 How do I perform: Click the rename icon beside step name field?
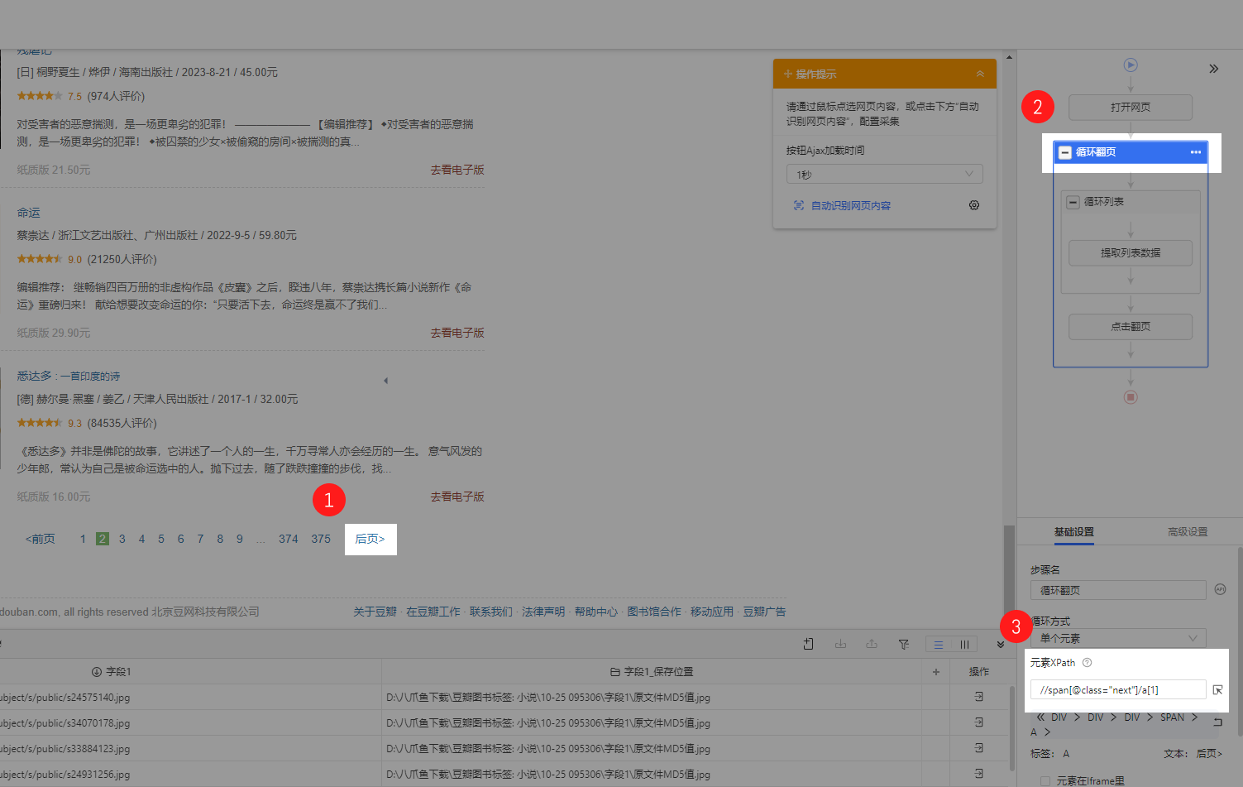1220,590
